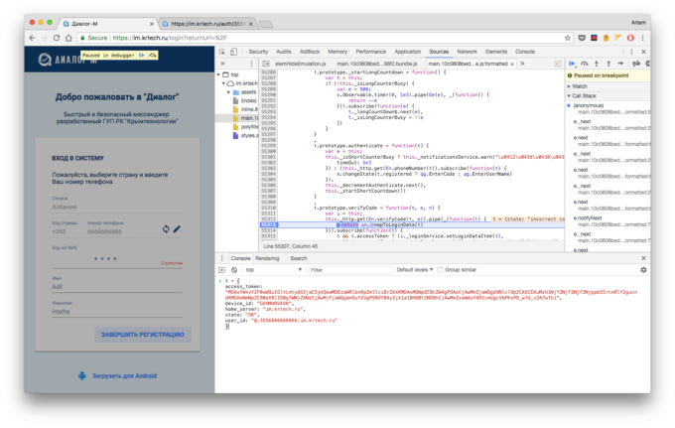The height and width of the screenshot is (428, 675).
Task: Expand logged object t in console
Action: [x=220, y=281]
